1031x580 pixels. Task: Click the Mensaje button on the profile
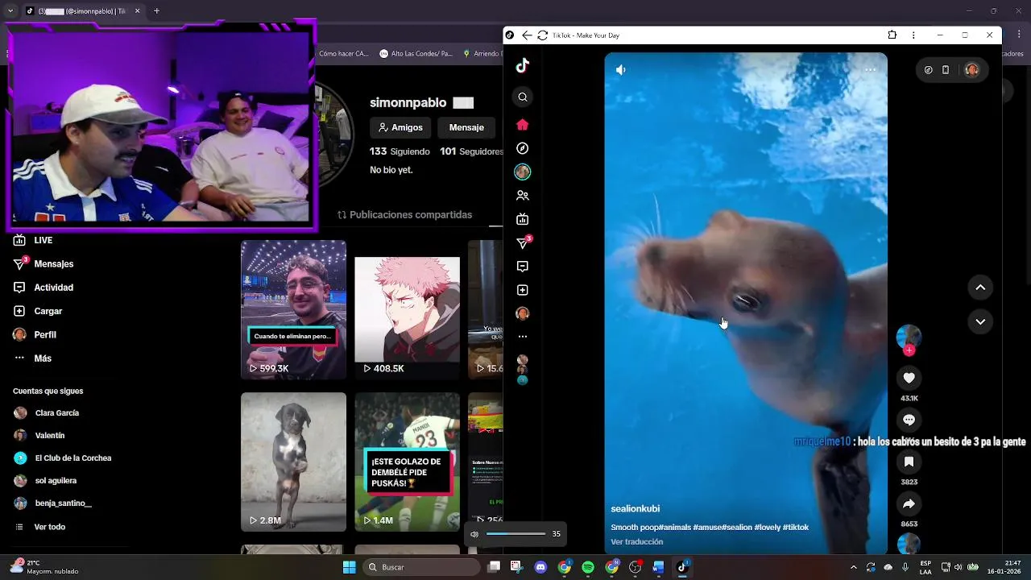466,127
